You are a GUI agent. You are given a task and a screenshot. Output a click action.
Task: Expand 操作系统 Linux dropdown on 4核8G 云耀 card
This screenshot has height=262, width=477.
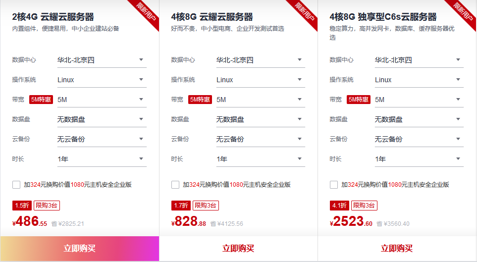[260, 80]
